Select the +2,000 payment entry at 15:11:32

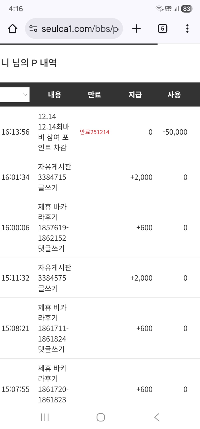pyautogui.click(x=141, y=278)
